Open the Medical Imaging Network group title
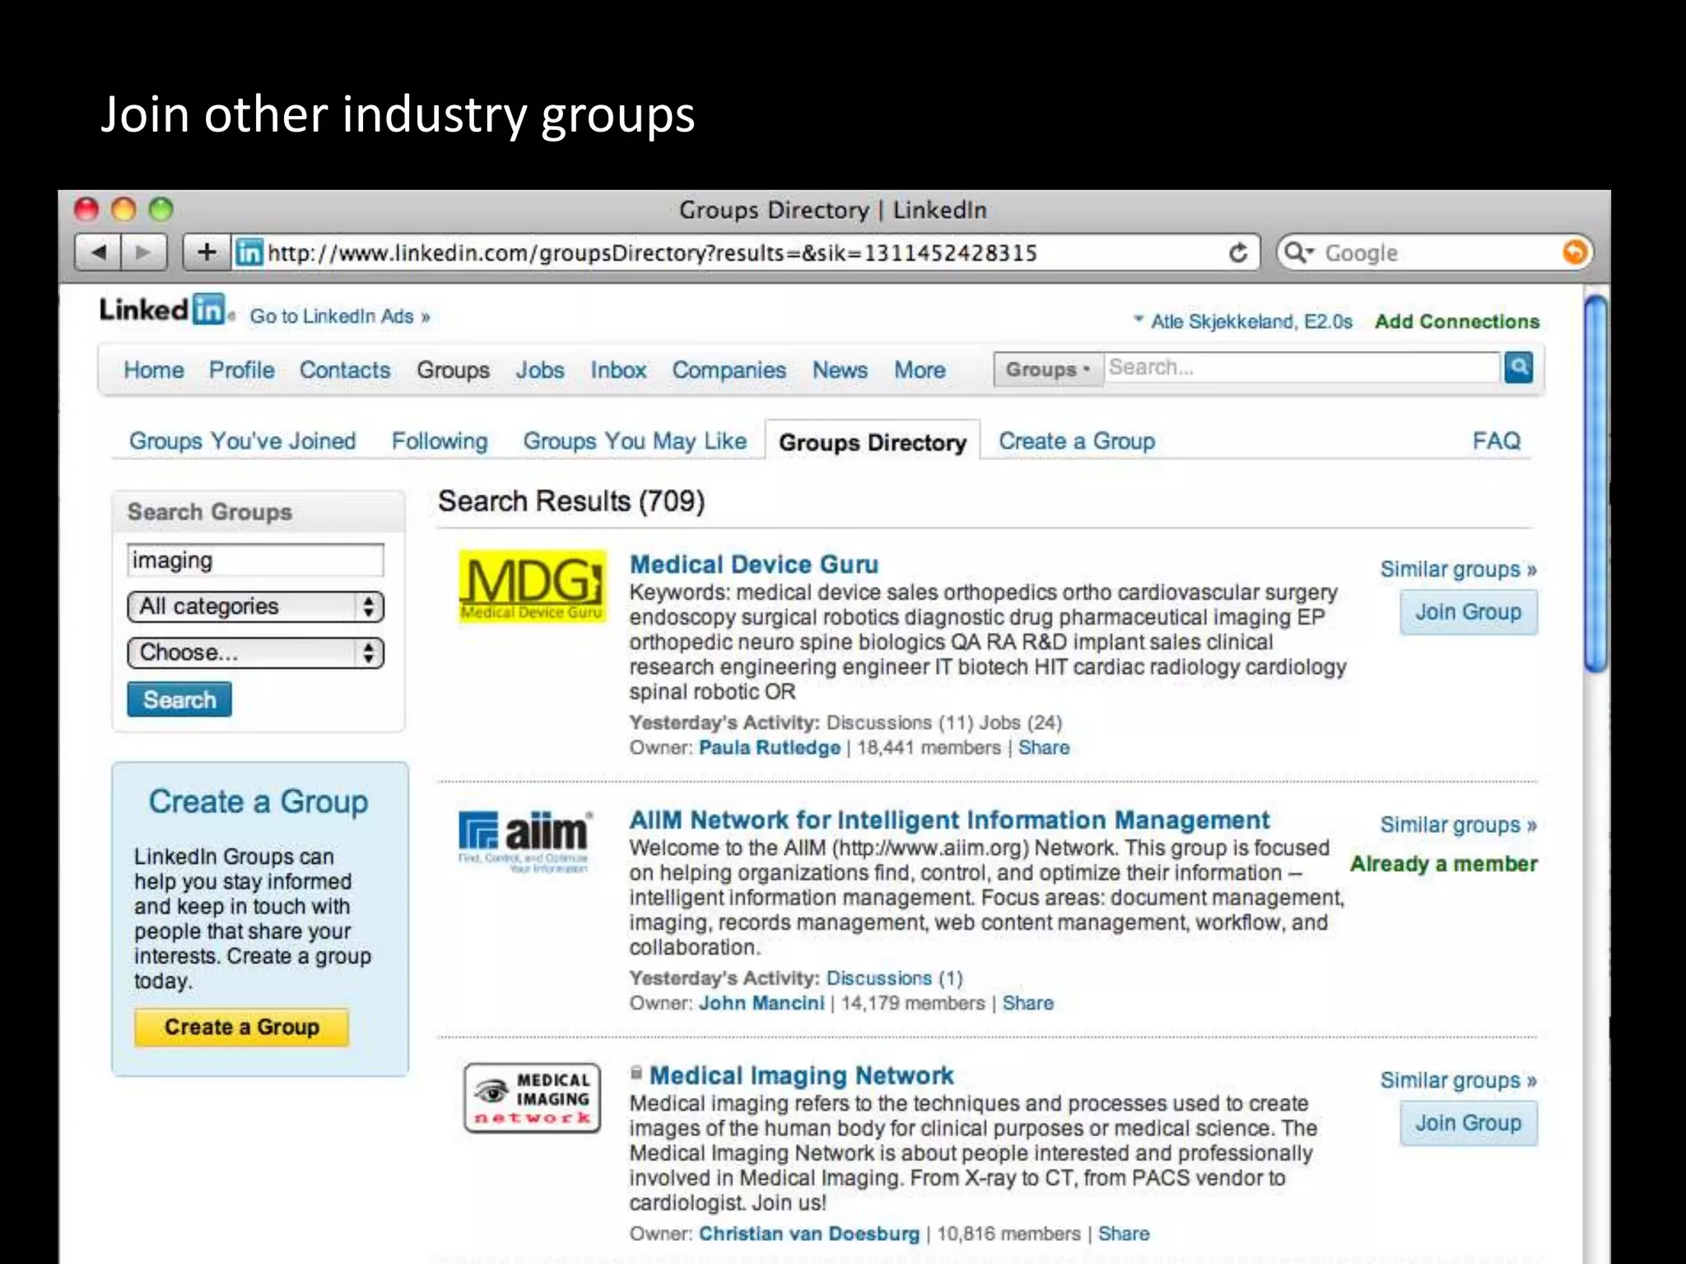This screenshot has width=1686, height=1264. click(801, 1076)
